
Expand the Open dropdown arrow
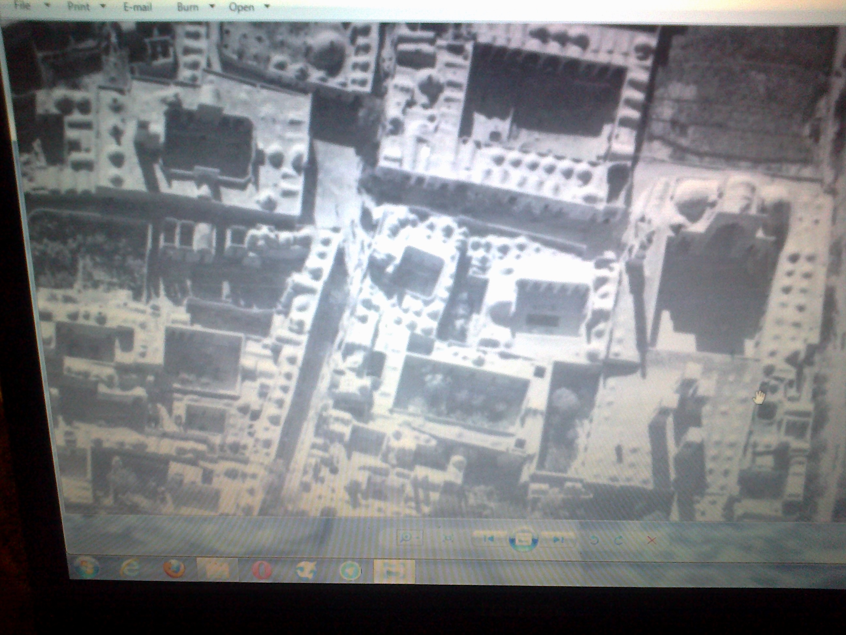point(267,7)
